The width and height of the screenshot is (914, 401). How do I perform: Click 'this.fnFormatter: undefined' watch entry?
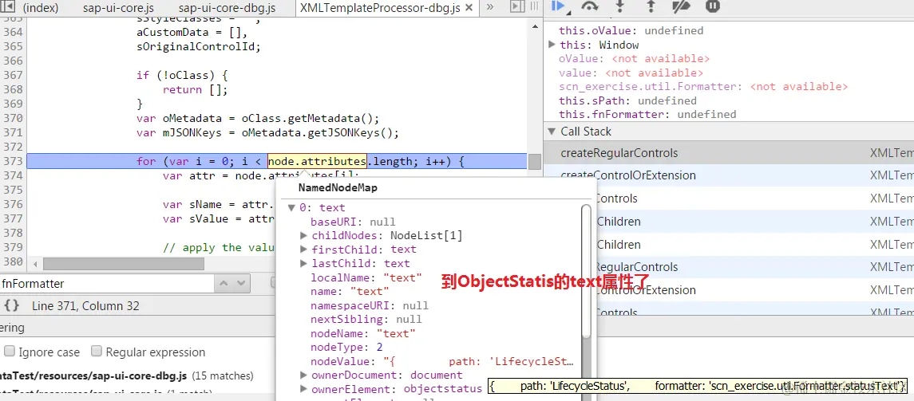pos(647,114)
